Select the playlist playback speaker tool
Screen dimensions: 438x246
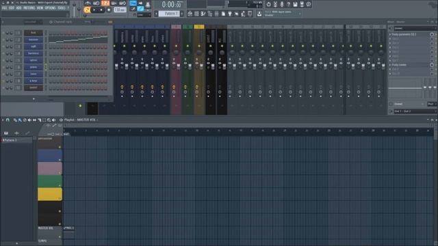pos(53,120)
